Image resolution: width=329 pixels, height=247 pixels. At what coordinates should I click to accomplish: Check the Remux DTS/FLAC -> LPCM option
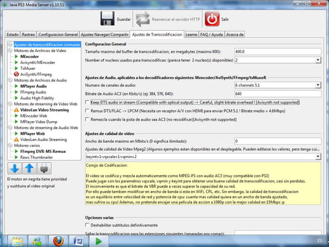(x=87, y=111)
